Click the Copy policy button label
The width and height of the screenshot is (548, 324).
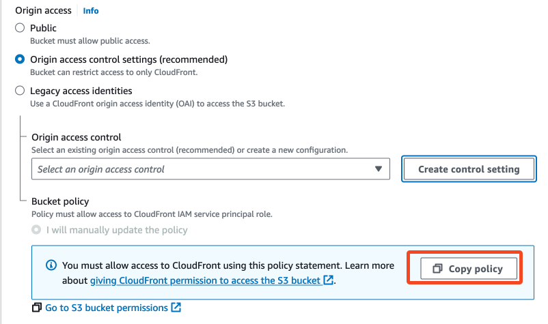[x=476, y=269]
